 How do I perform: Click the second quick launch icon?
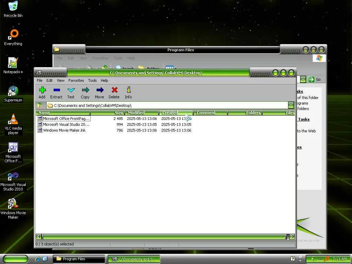[x=45, y=259]
